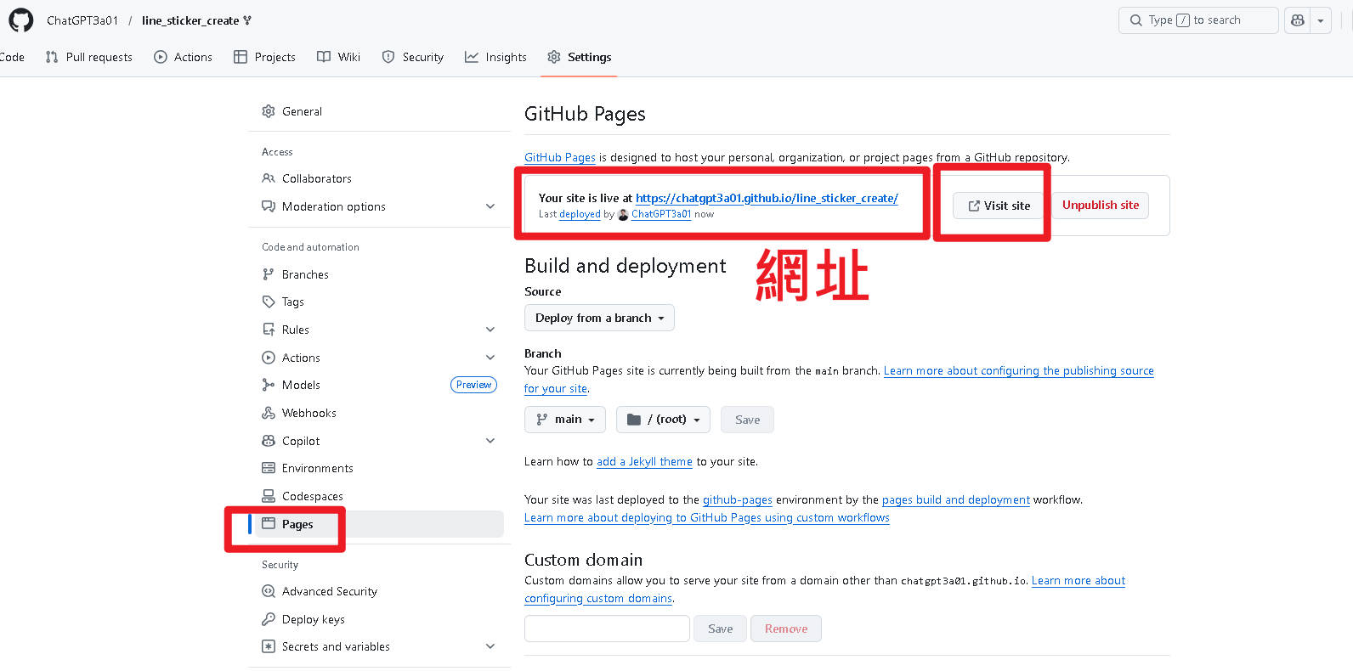
Task: Click Save next to the folder dropdown
Action: pyautogui.click(x=747, y=420)
